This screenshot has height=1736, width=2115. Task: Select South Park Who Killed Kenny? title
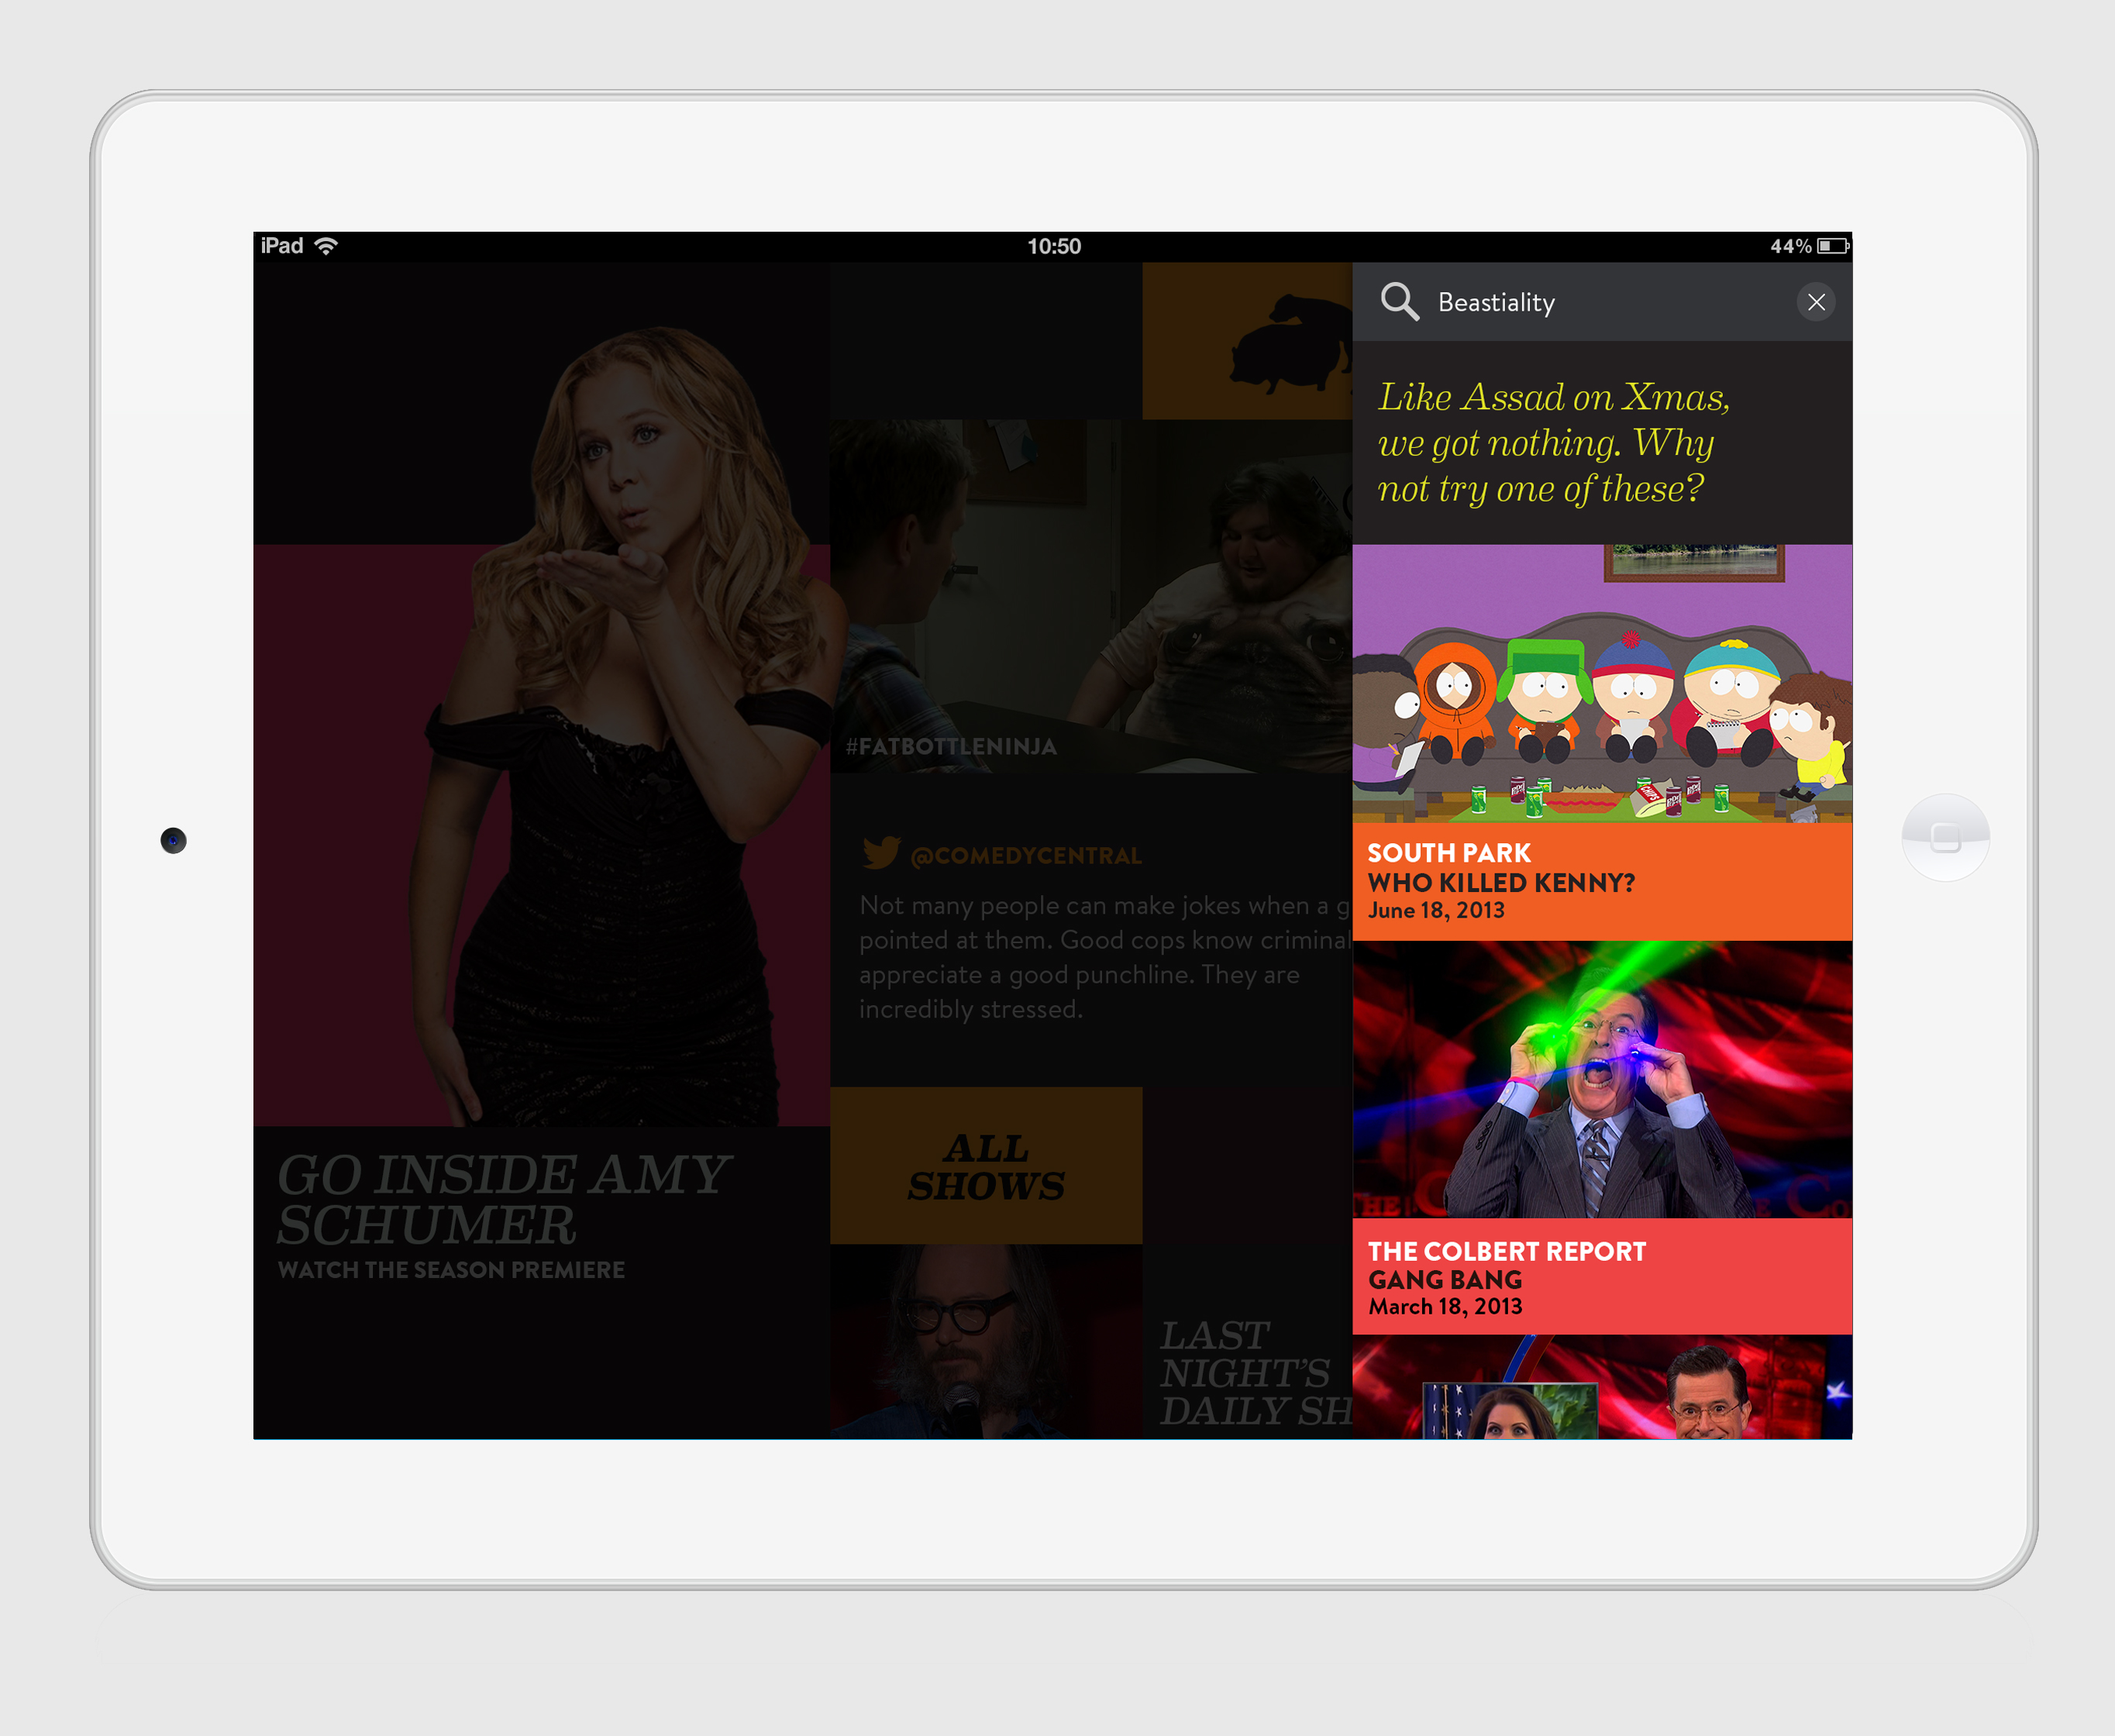point(1501,868)
